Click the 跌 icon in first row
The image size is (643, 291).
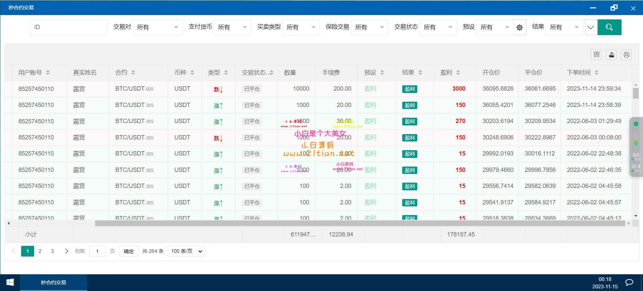point(218,89)
